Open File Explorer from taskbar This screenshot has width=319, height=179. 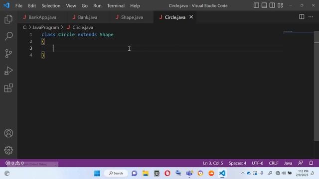(146, 174)
